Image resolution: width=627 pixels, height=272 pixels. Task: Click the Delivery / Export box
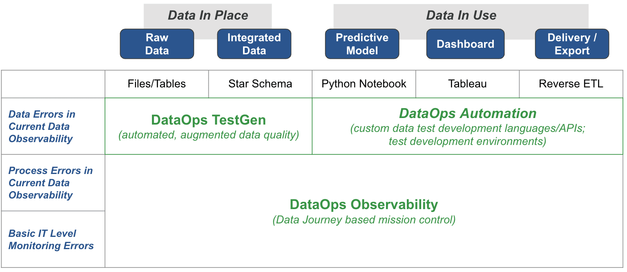(x=572, y=44)
